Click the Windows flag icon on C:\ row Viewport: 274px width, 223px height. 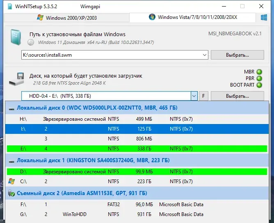11,182
